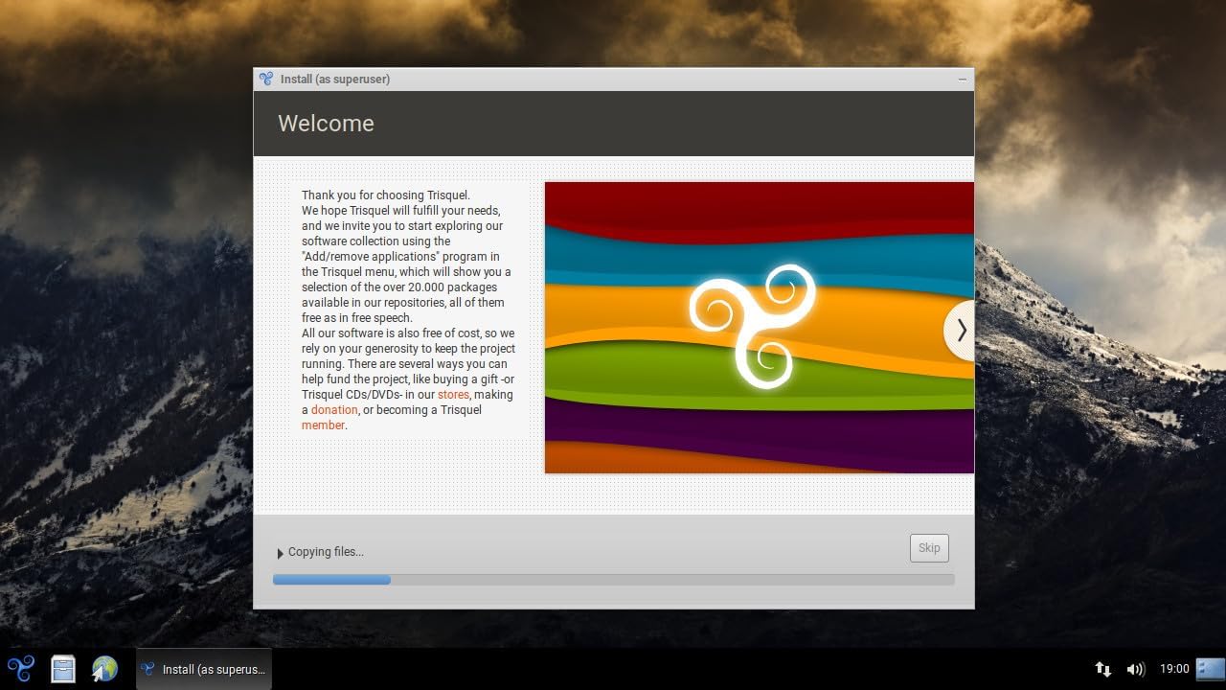Viewport: 1226px width, 690px height.
Task: Select the Install taskbar window entry
Action: (204, 669)
